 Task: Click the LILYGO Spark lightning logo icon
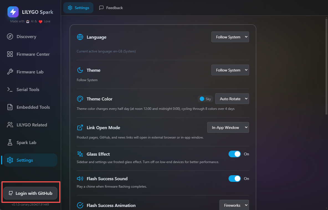pyautogui.click(x=13, y=12)
